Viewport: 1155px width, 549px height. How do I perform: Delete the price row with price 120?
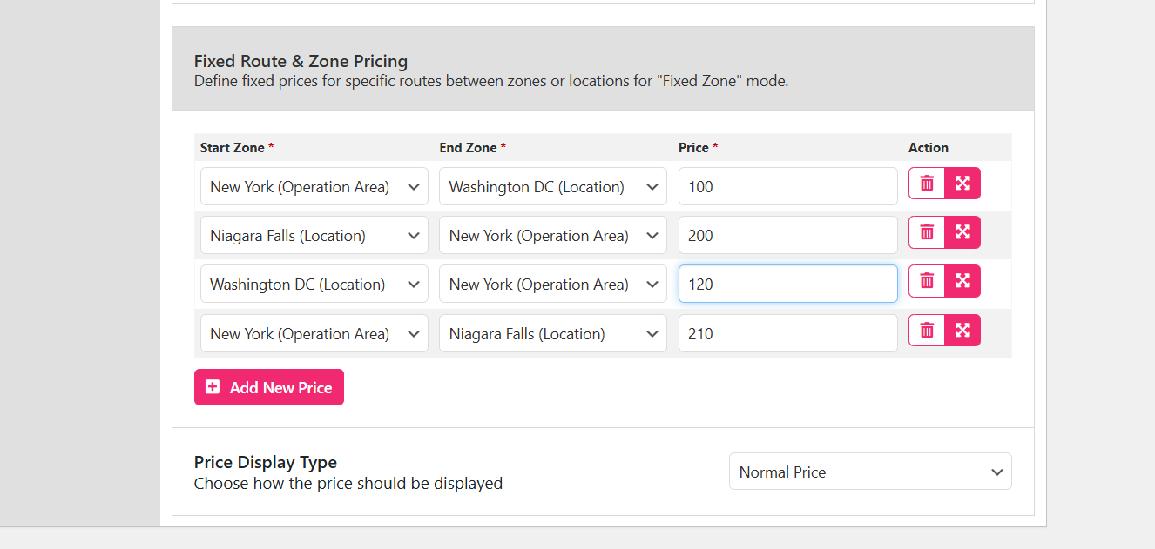927,281
